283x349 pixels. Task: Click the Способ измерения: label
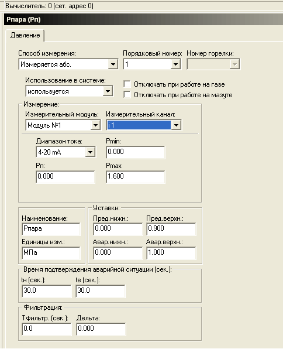point(47,53)
